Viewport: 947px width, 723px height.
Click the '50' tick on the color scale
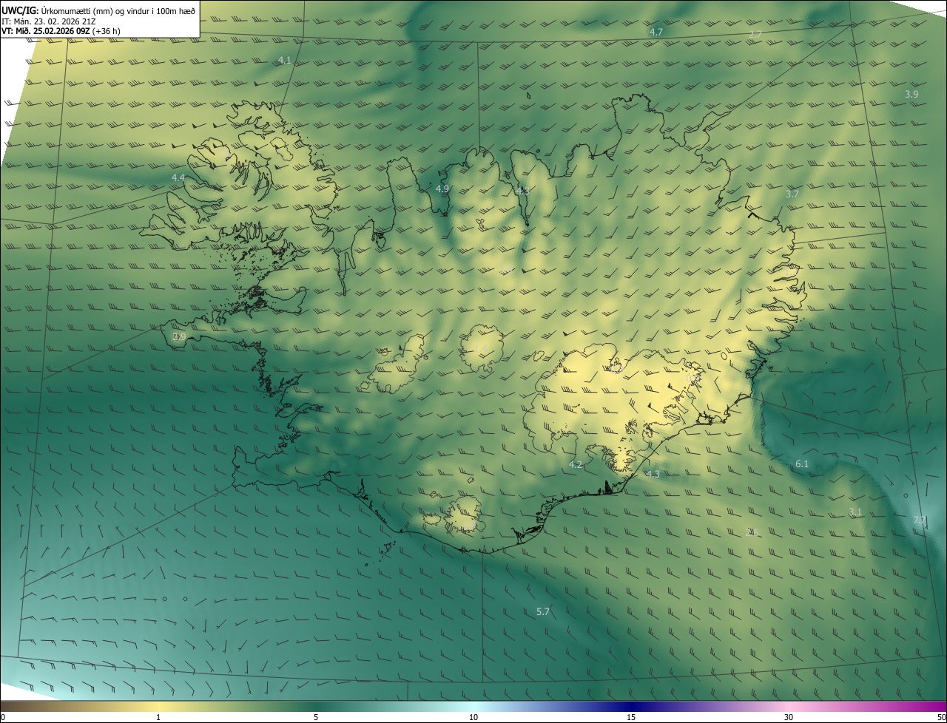941,717
